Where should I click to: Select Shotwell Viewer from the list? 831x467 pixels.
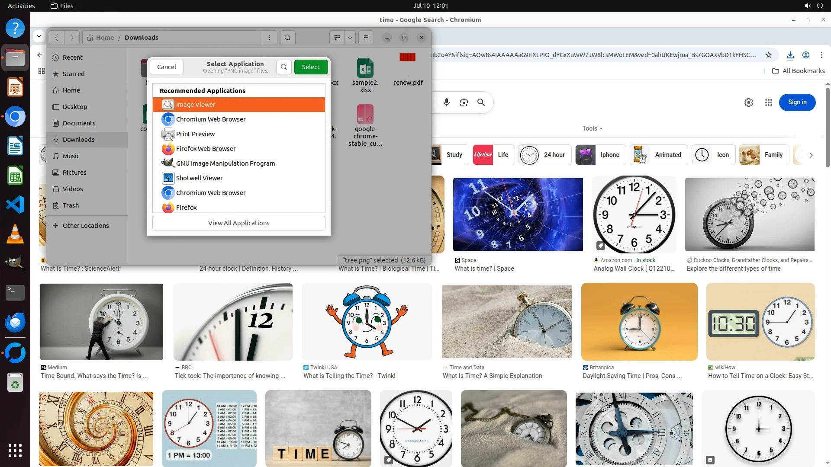coord(199,178)
